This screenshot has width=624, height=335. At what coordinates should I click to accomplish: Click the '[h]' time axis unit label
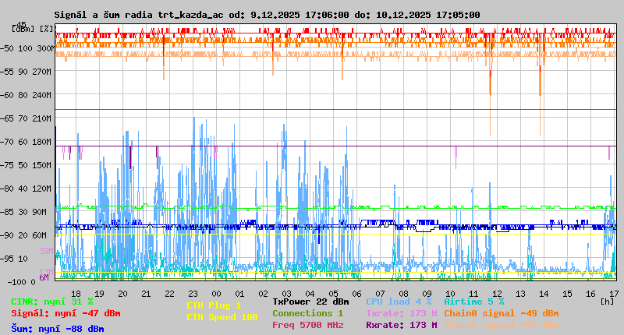(x=608, y=301)
